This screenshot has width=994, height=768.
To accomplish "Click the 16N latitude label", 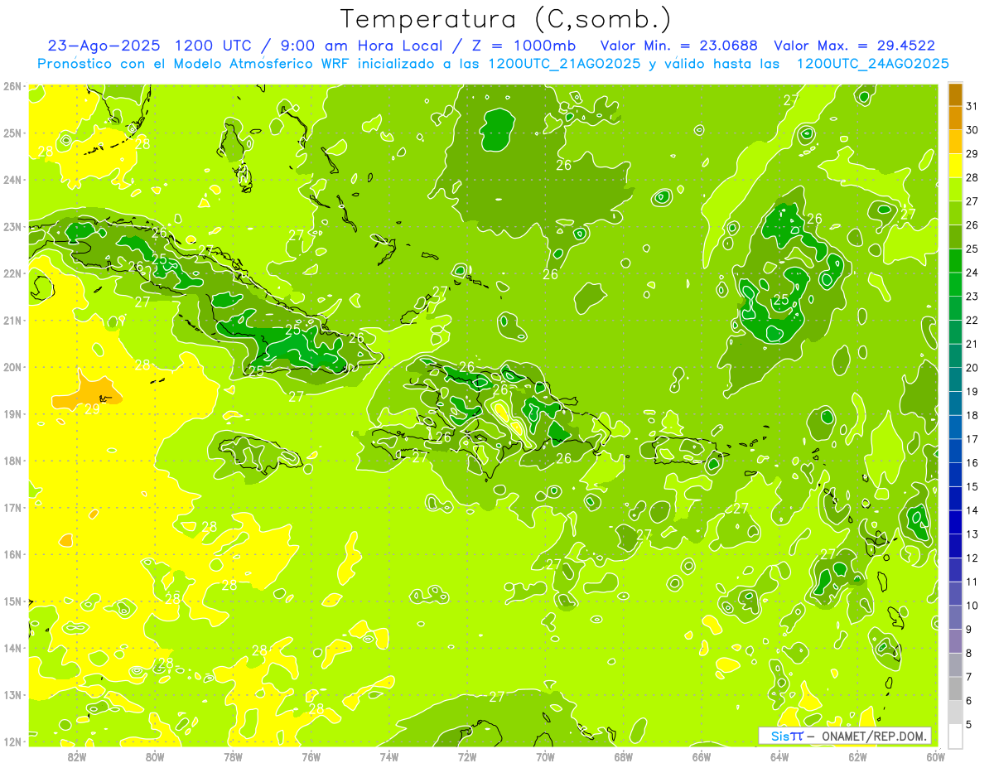I will click(12, 554).
